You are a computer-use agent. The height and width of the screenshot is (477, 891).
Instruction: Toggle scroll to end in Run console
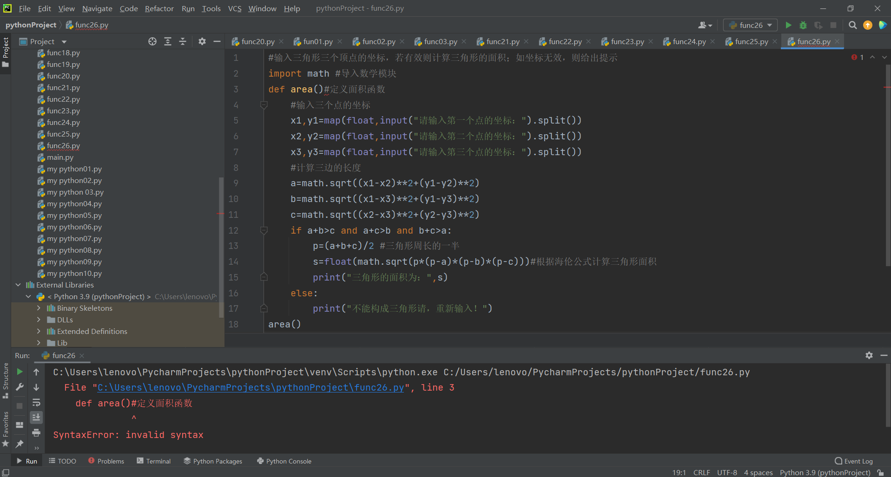click(x=36, y=418)
